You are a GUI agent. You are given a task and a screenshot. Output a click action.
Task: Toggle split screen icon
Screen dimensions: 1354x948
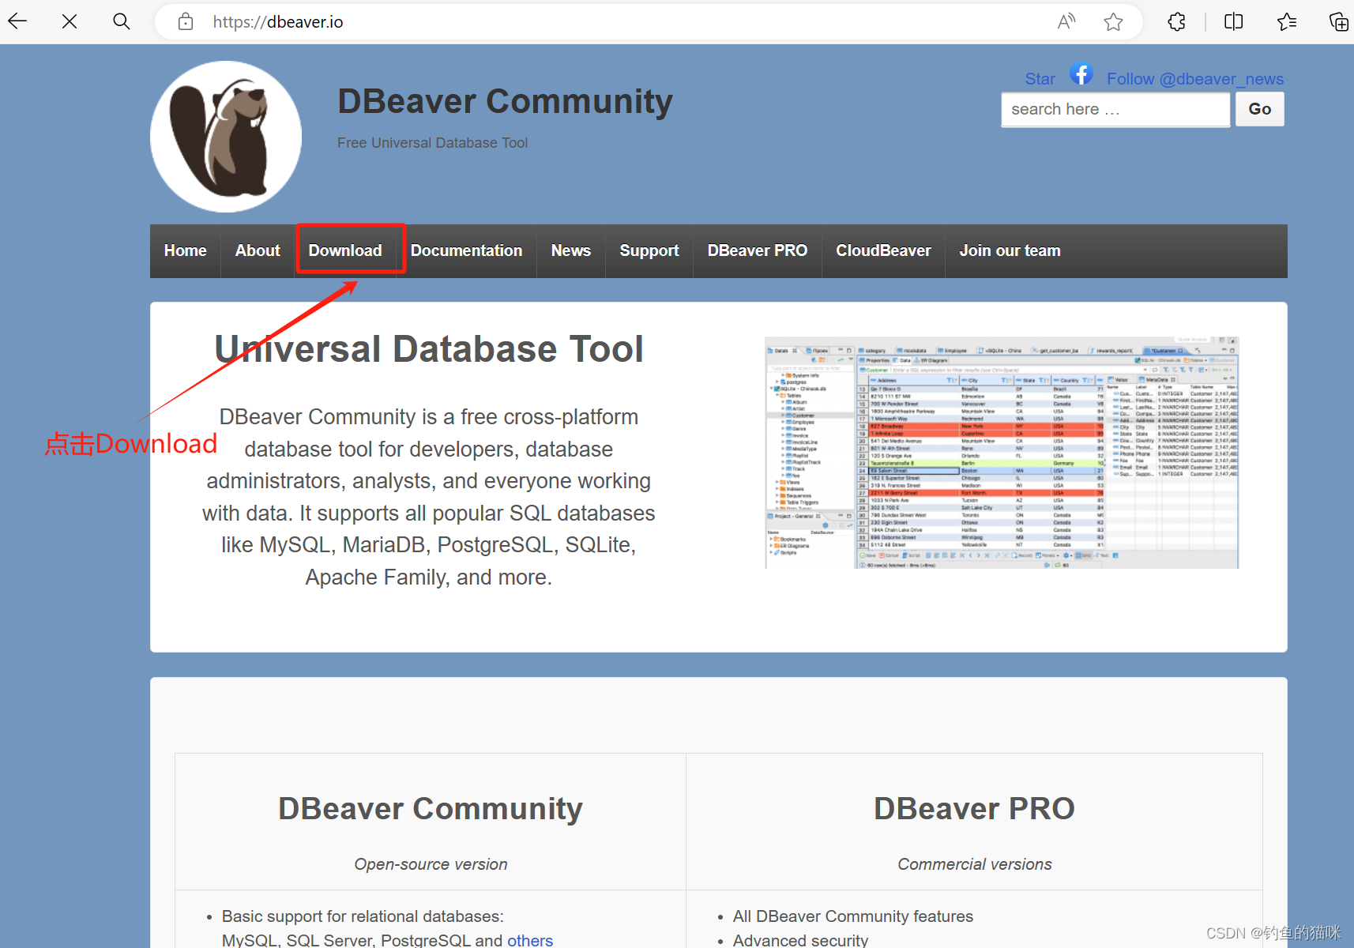(x=1233, y=21)
